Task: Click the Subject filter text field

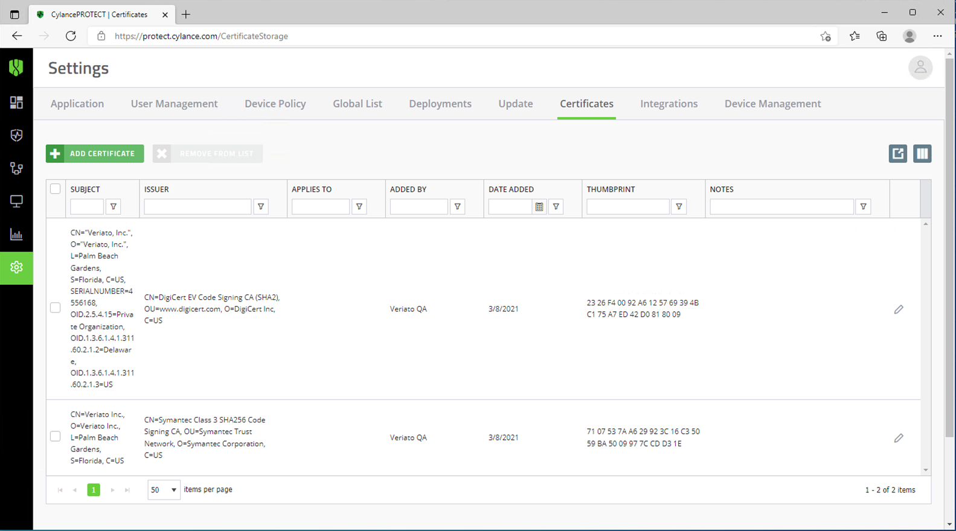Action: coord(87,206)
